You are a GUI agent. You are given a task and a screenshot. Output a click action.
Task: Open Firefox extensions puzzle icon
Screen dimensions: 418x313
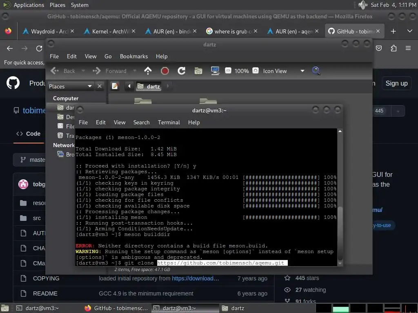point(394,48)
